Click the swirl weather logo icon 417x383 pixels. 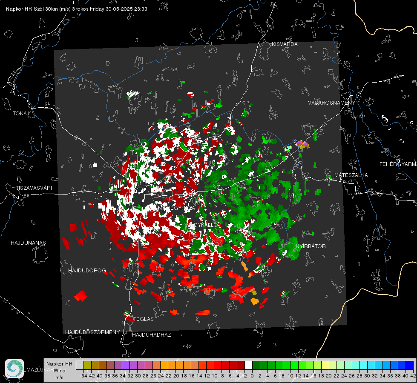pyautogui.click(x=14, y=368)
